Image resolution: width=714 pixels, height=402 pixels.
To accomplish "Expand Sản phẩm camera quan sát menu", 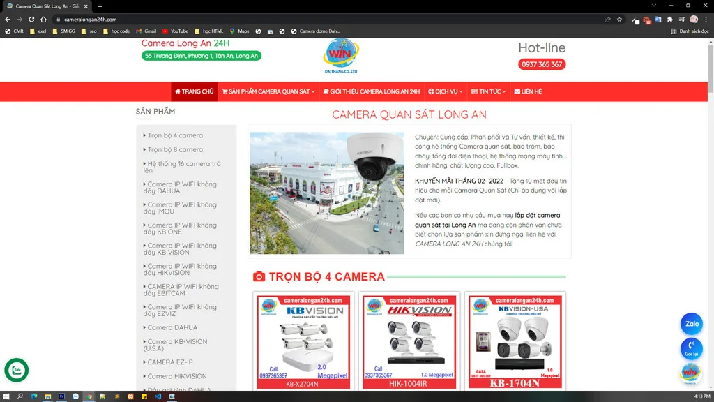I will [268, 91].
